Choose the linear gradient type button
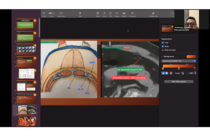This screenshot has height=136, width=210. [163, 73]
